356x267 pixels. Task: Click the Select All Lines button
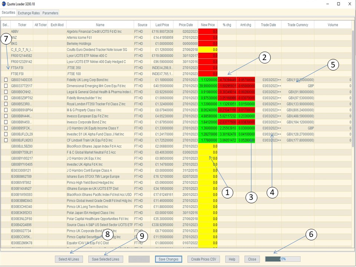coord(69,259)
